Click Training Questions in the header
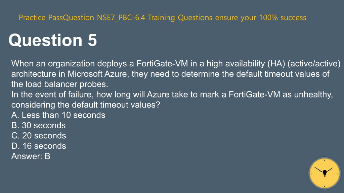Screen dimensions: 344x193 (180, 17)
